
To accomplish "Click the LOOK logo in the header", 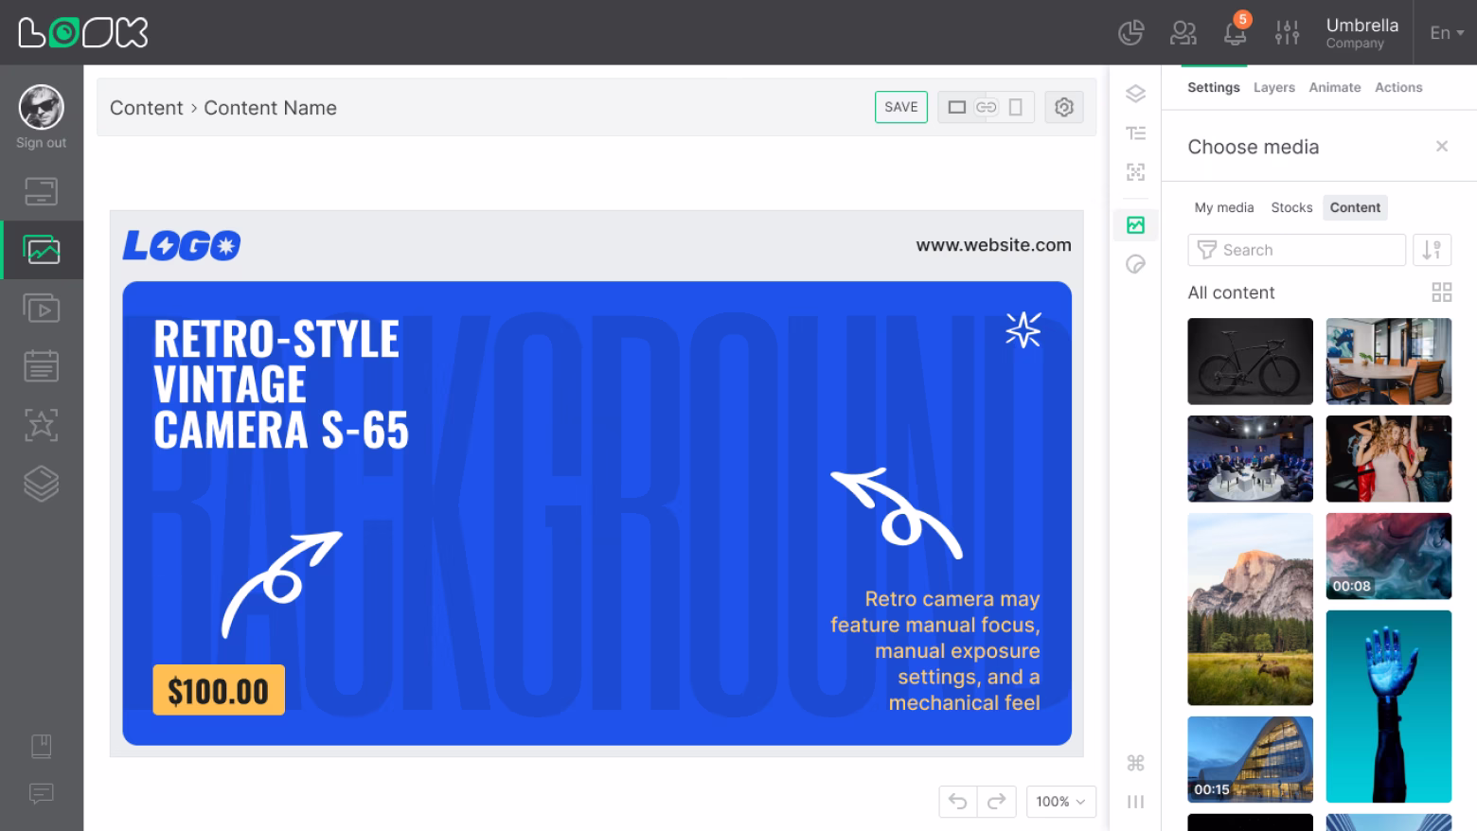I will [83, 32].
